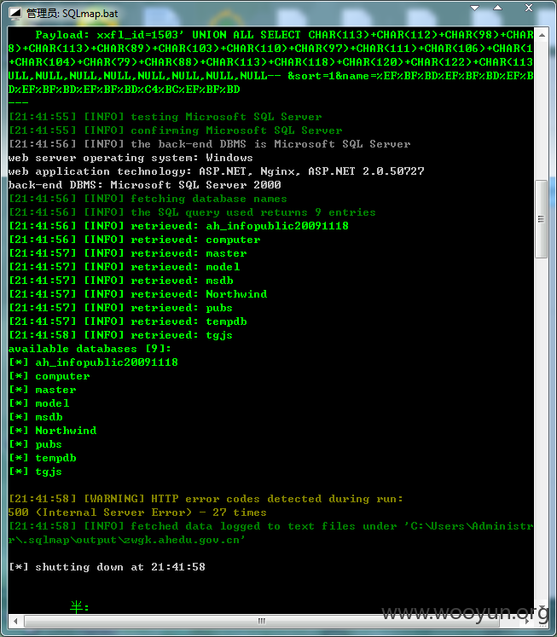Click '[*] model' in database list
This screenshot has height=637, width=557.
pyautogui.click(x=39, y=403)
